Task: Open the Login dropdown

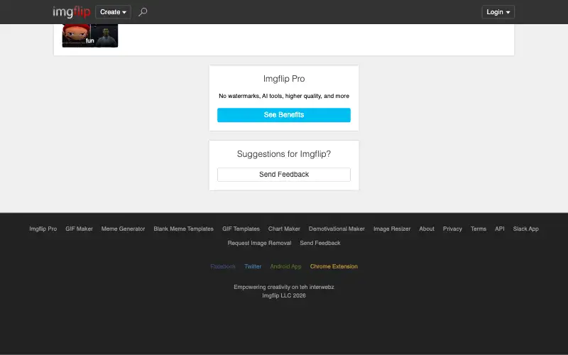Action: click(498, 12)
